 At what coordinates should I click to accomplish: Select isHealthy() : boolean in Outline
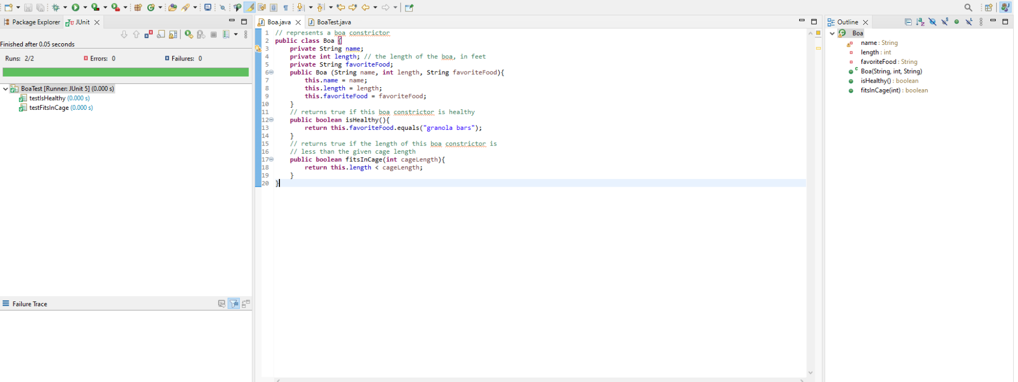[883, 81]
